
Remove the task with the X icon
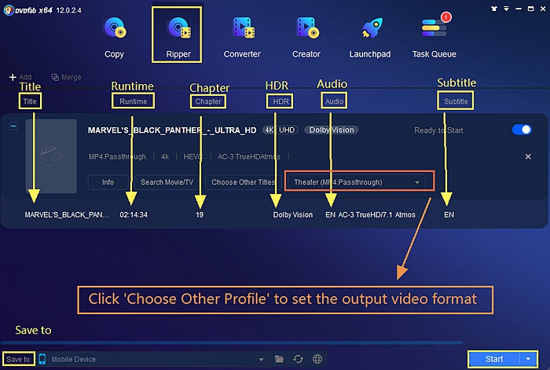tap(528, 156)
